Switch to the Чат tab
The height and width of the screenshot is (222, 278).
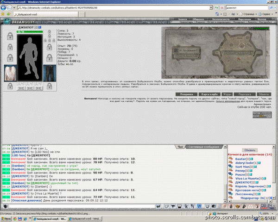click(x=180, y=147)
